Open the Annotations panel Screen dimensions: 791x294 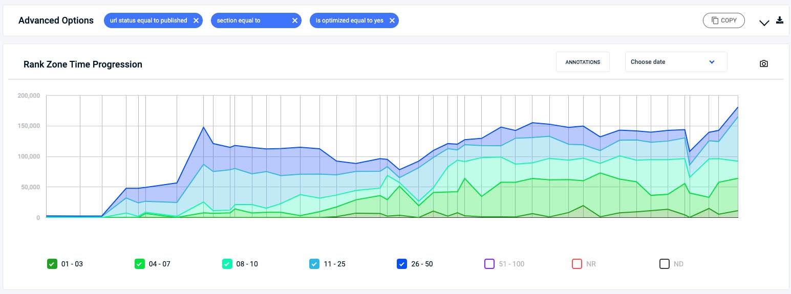(583, 62)
